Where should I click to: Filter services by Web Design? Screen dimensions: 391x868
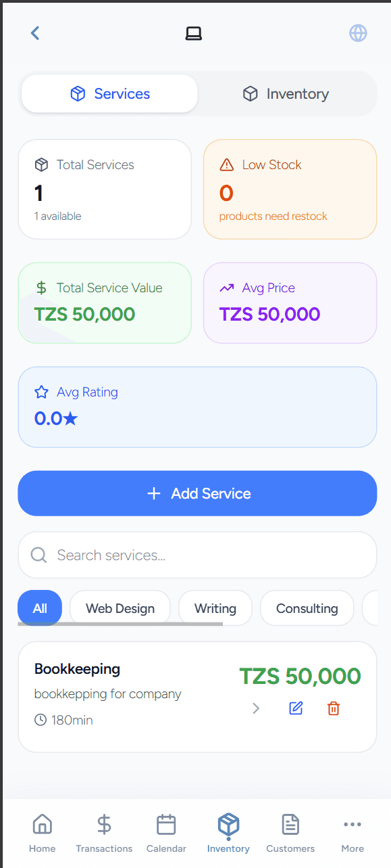point(120,608)
